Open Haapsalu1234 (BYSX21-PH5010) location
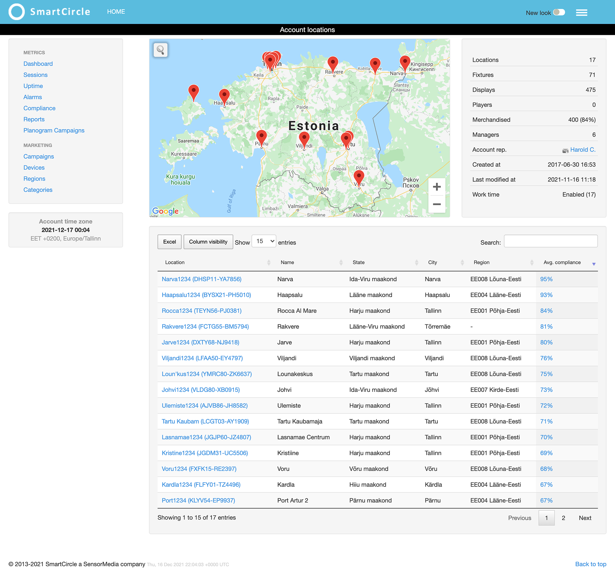 (x=206, y=295)
